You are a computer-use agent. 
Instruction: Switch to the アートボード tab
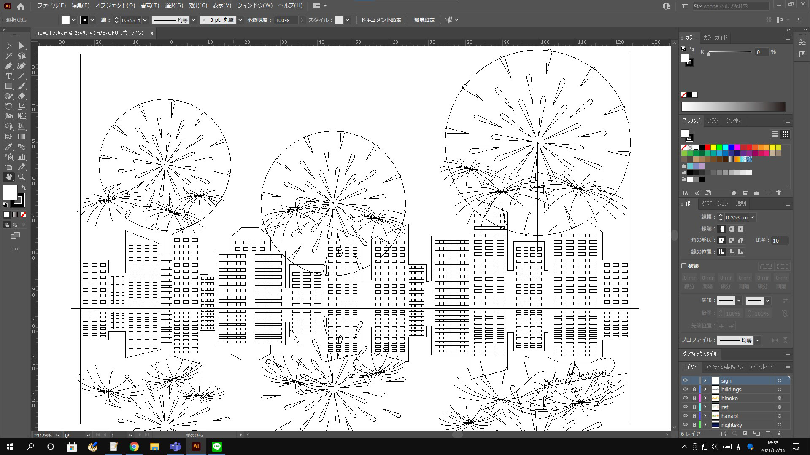pyautogui.click(x=761, y=367)
